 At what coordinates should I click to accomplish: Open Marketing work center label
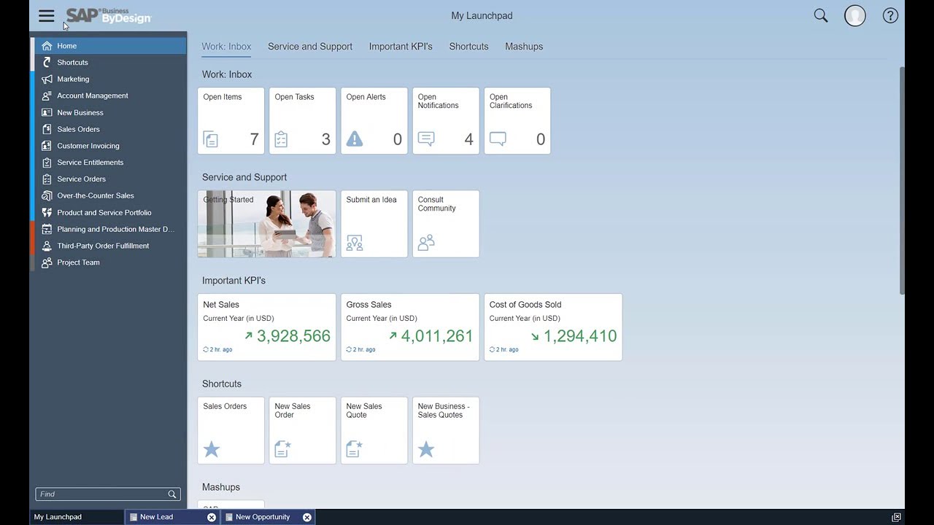[73, 79]
